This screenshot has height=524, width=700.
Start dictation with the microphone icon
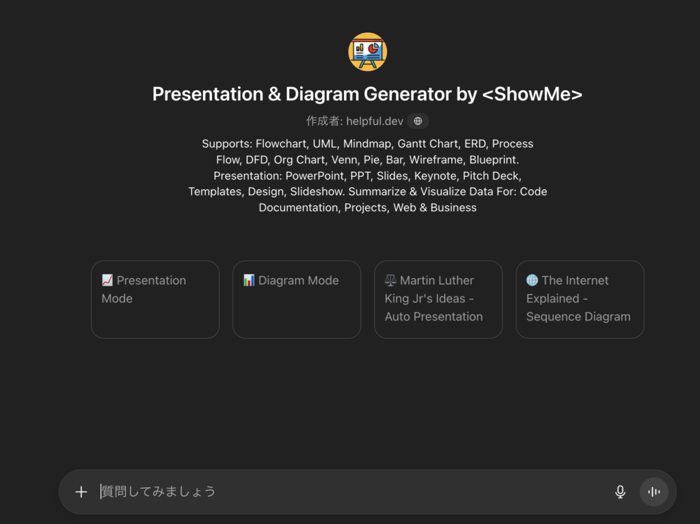pyautogui.click(x=620, y=492)
